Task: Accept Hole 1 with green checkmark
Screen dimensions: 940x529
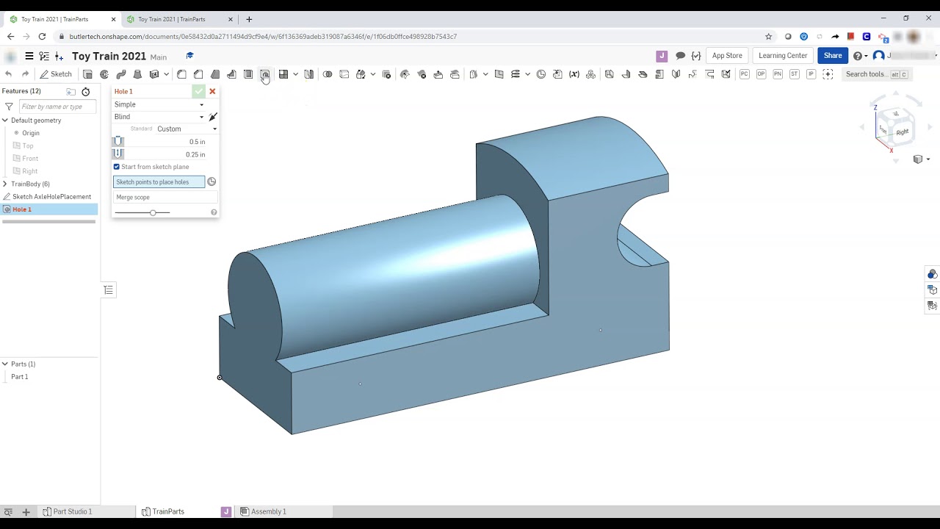Action: click(199, 91)
